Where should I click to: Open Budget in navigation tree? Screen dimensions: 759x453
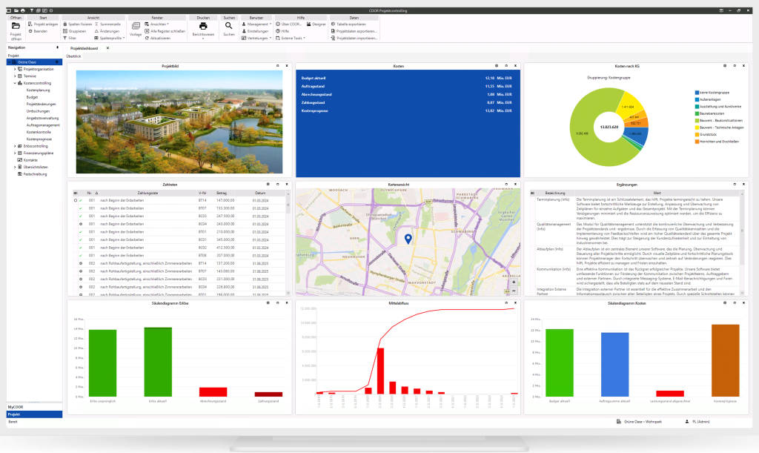(32, 97)
